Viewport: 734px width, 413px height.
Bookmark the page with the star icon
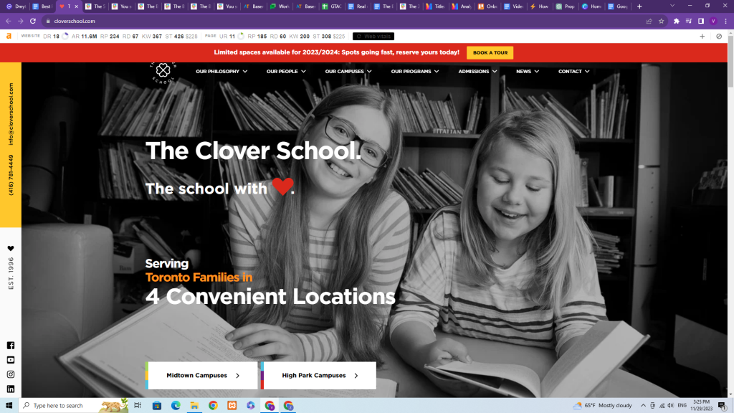[x=661, y=21]
